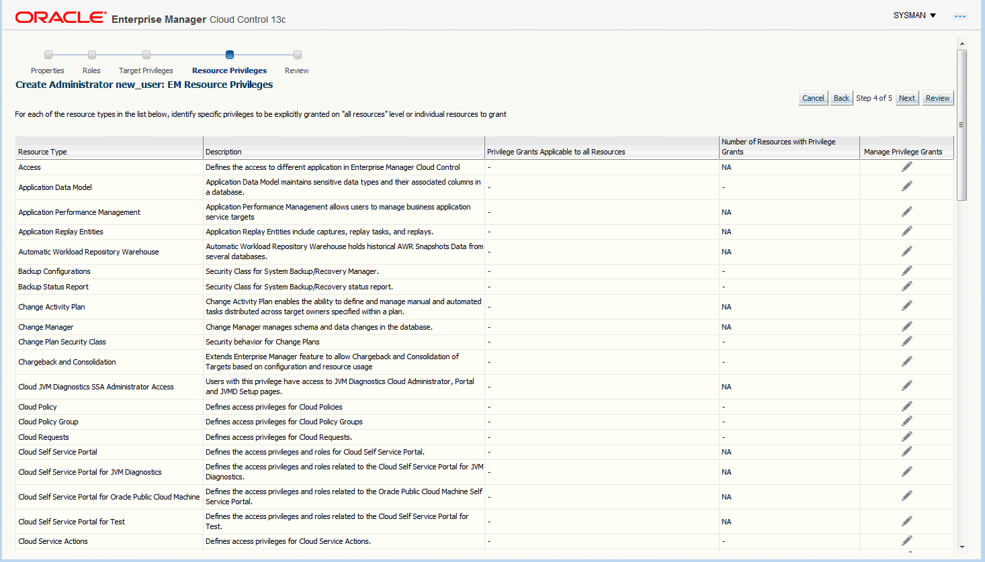Select the 'Change Manager' resource type cell
985x562 pixels.
[110, 327]
